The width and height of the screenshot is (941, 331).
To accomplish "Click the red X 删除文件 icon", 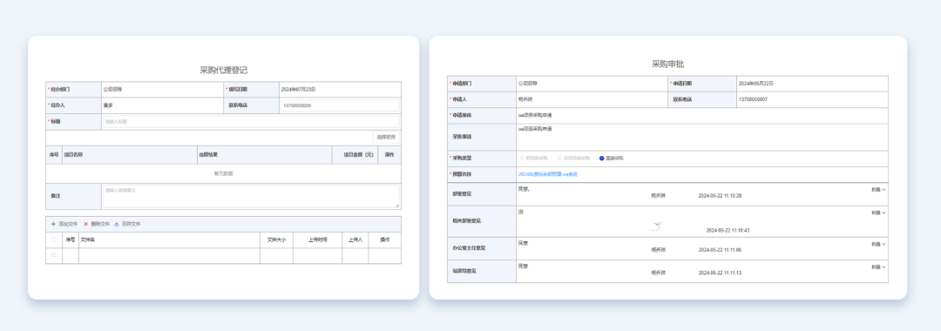I will (x=85, y=224).
